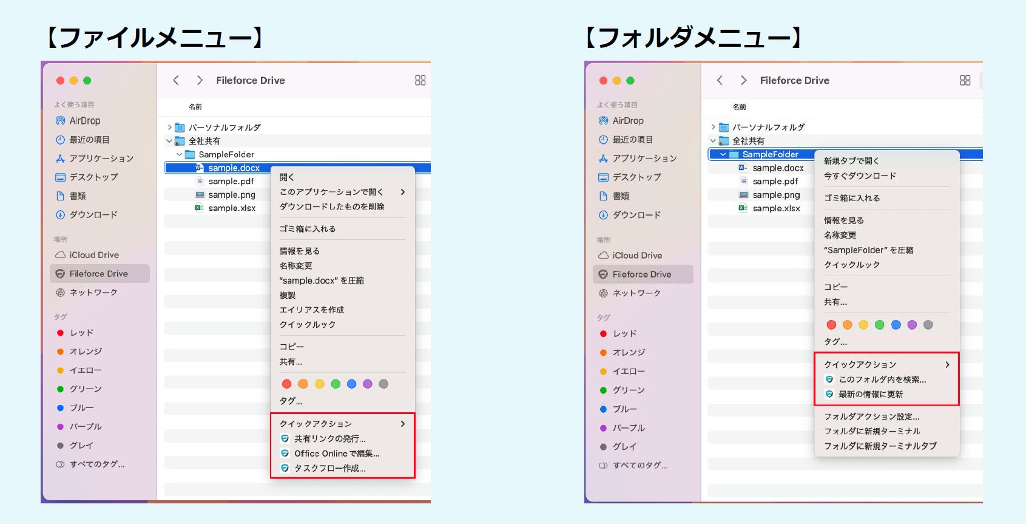
Task: Click 名前 column header in right window
Action: [739, 107]
